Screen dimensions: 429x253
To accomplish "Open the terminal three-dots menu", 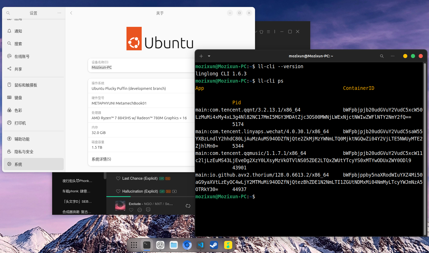I will (393, 56).
